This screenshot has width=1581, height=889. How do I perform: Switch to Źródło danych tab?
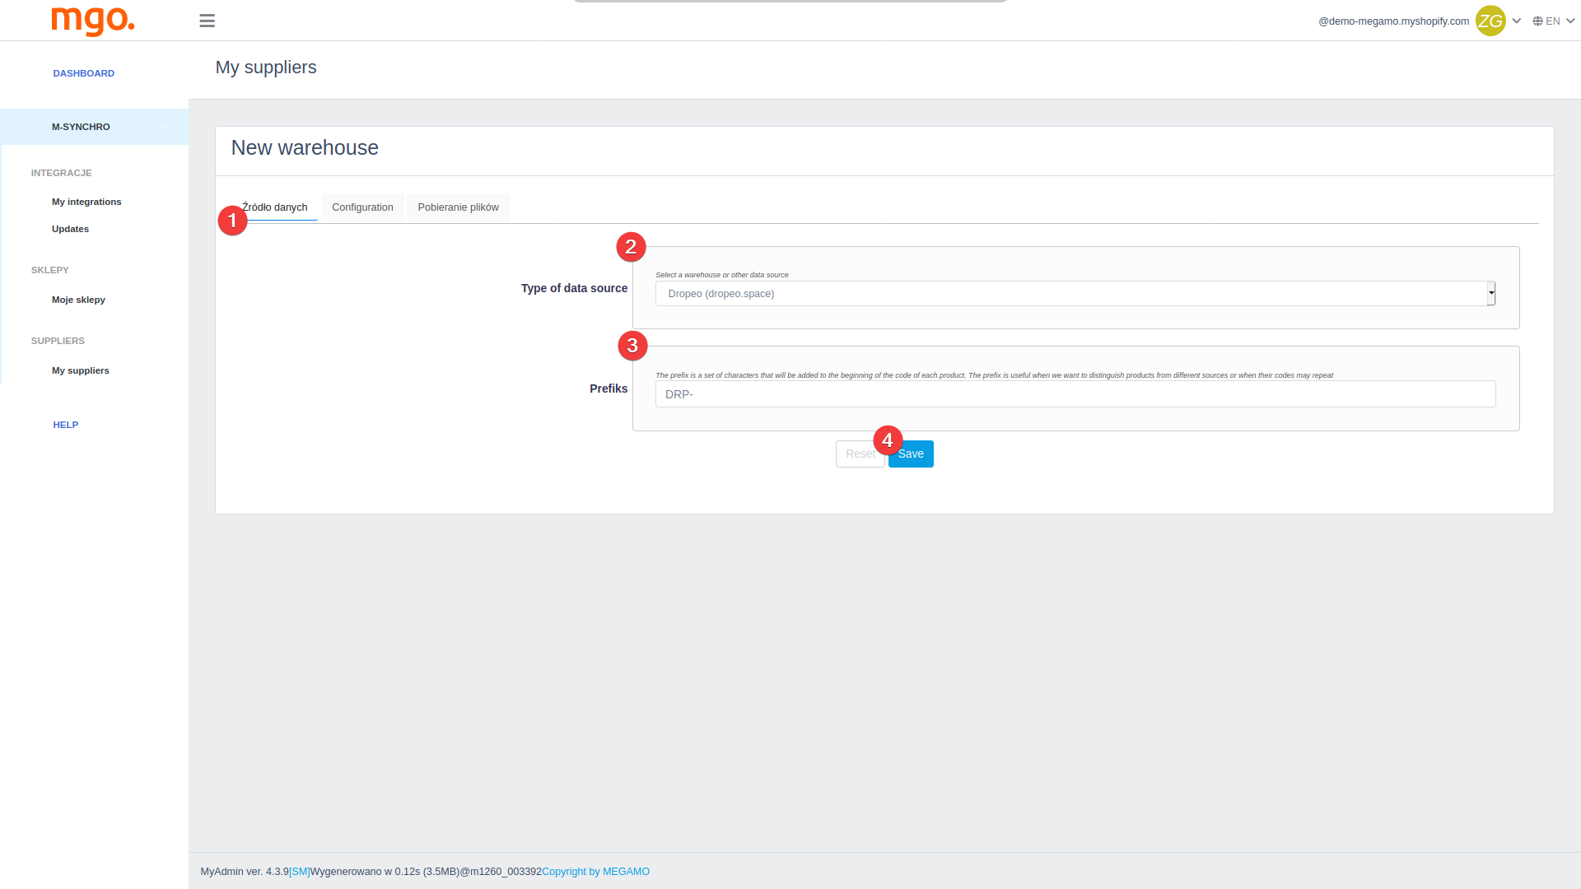(x=275, y=207)
